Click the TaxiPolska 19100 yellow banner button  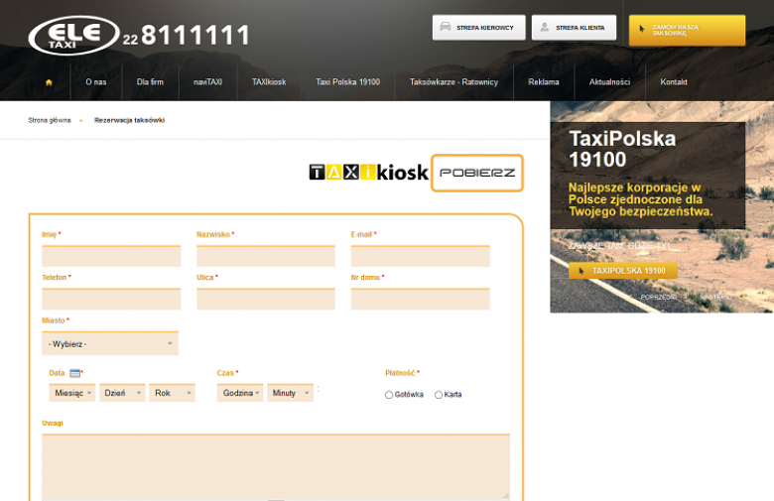pos(622,271)
